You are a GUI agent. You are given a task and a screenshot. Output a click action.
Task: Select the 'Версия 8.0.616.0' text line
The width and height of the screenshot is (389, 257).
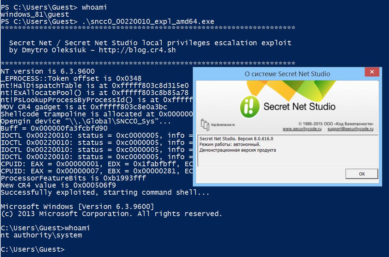[255, 139]
